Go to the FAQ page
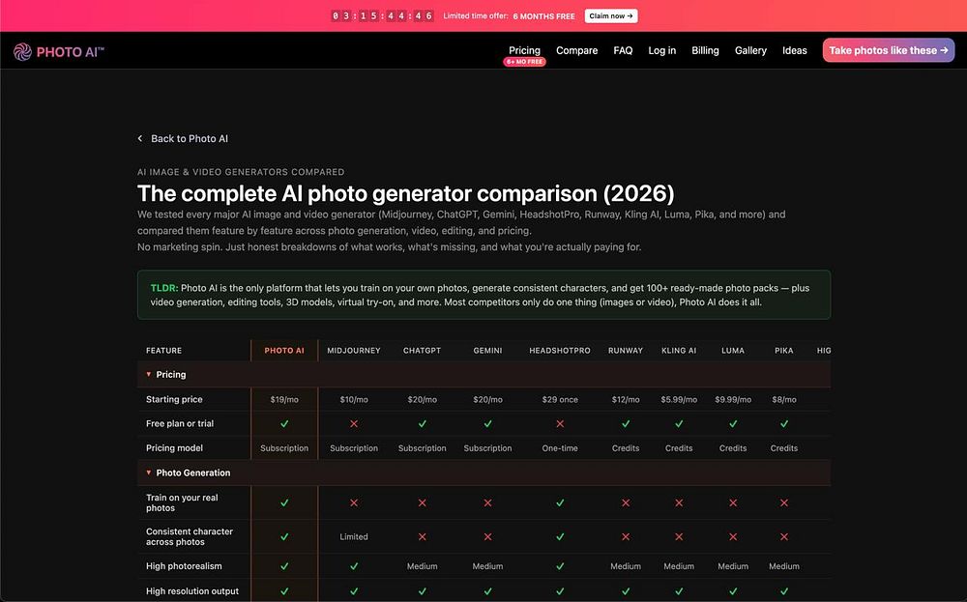 click(x=623, y=50)
